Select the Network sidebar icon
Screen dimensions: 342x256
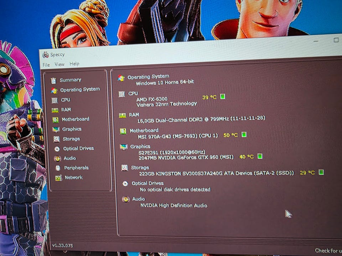(x=58, y=178)
